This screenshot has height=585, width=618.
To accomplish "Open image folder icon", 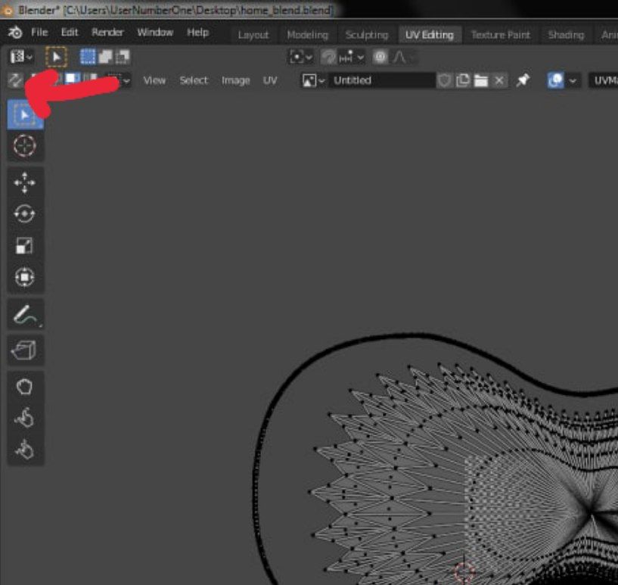I will [481, 80].
